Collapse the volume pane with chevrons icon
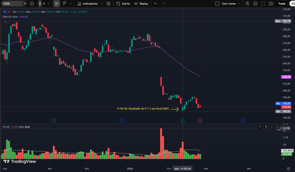This screenshot has width=295, height=172. point(272,127)
